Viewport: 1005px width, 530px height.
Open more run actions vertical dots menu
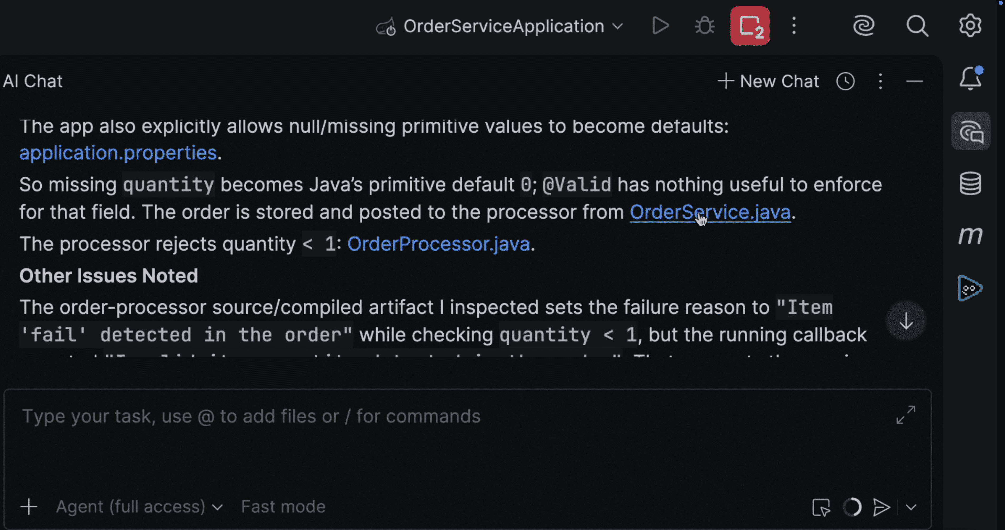pos(794,26)
